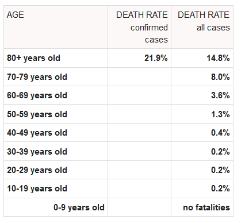
Task: Select the 0-9 years old row label
Action: click(x=79, y=207)
